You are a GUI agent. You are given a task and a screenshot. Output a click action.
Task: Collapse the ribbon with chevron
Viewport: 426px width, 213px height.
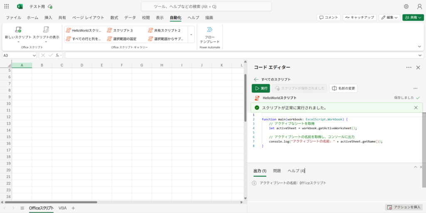coord(419,47)
